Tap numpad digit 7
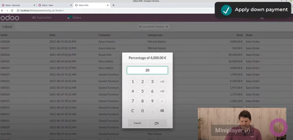This screenshot has height=140, width=293. click(133, 101)
